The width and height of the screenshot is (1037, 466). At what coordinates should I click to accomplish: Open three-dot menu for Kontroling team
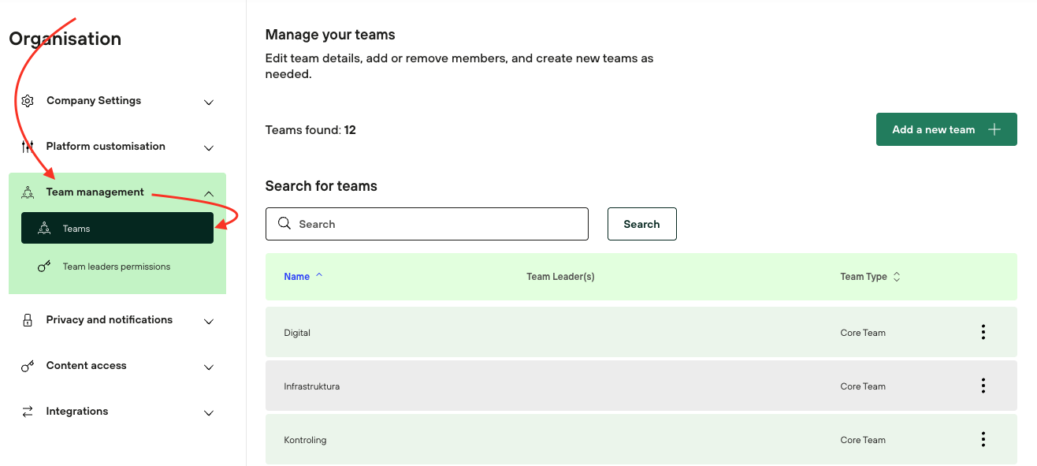pos(983,440)
